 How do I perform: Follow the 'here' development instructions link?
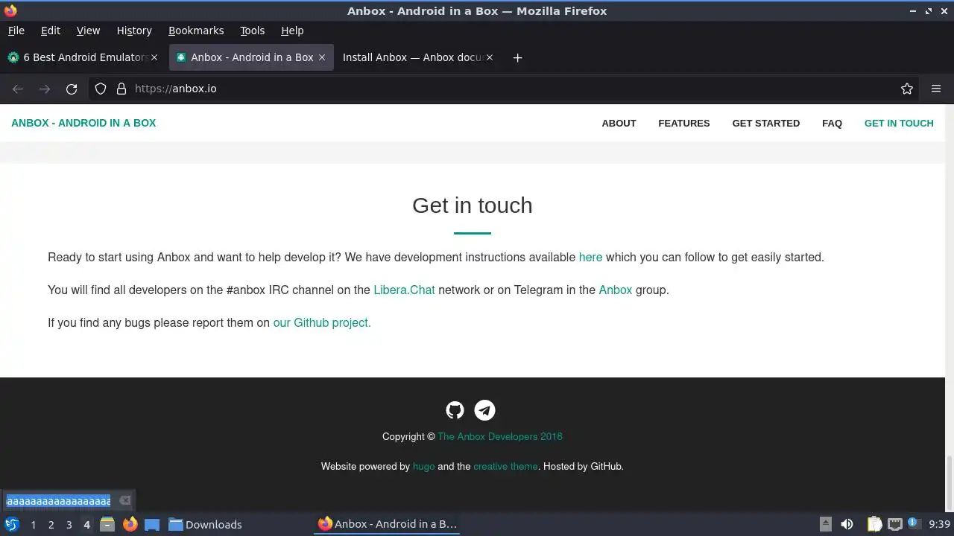[590, 258]
